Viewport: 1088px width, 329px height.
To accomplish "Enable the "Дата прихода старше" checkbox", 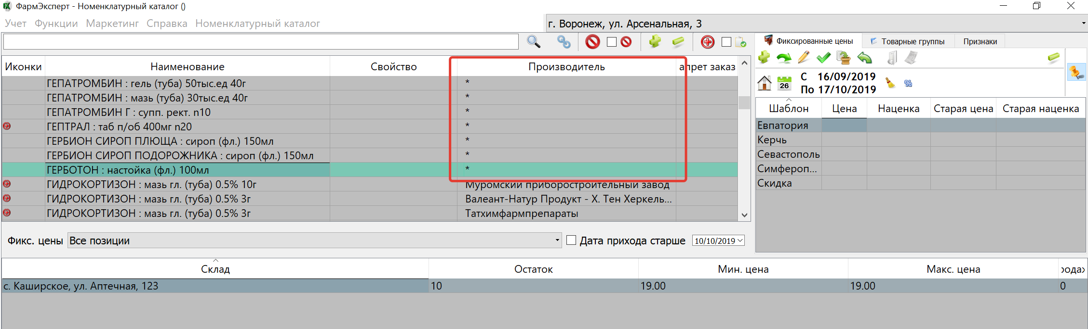I will pyautogui.click(x=571, y=240).
